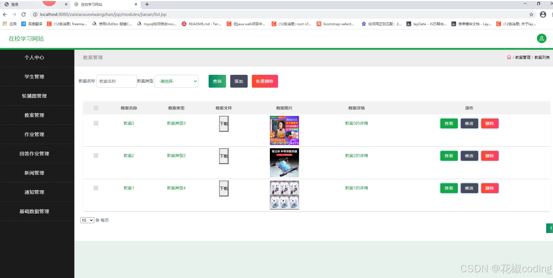Screen dimensions: 553x278
Task: Open the 教案类型 请选择 dropdown
Action: [x=176, y=81]
